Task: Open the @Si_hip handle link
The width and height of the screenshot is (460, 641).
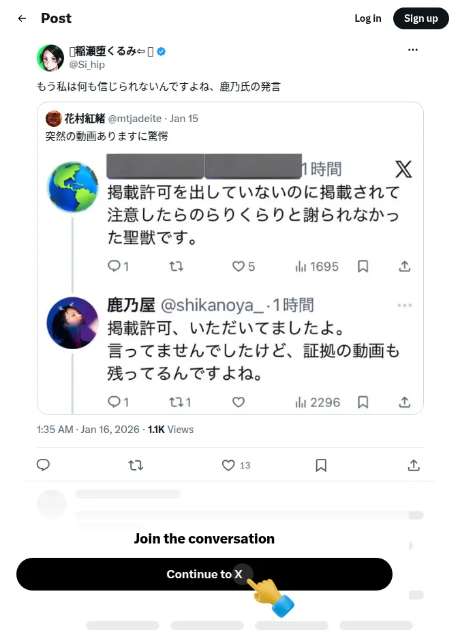Action: click(x=87, y=65)
